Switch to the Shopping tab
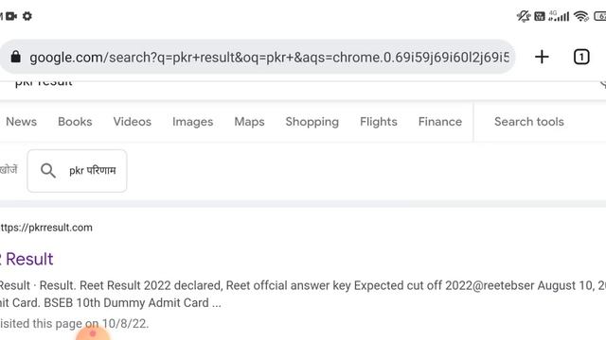The height and width of the screenshot is (340, 606). point(312,122)
